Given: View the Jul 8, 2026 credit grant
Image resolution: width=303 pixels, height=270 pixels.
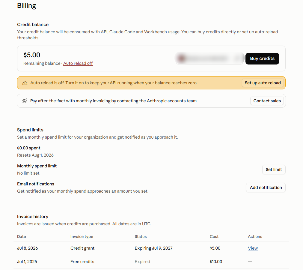Looking at the screenshot, I should [x=253, y=248].
